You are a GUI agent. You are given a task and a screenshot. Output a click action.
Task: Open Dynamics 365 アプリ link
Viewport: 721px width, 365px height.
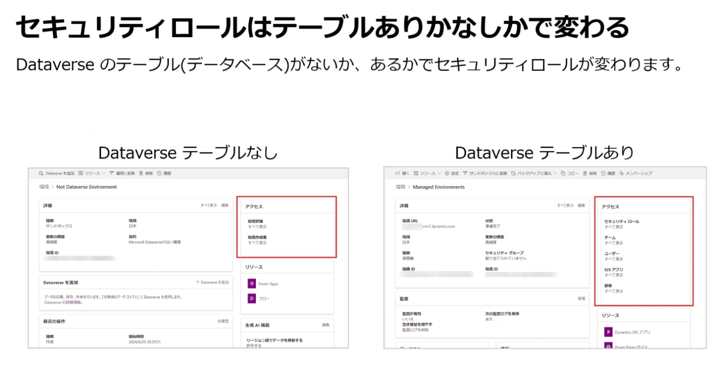[633, 332]
